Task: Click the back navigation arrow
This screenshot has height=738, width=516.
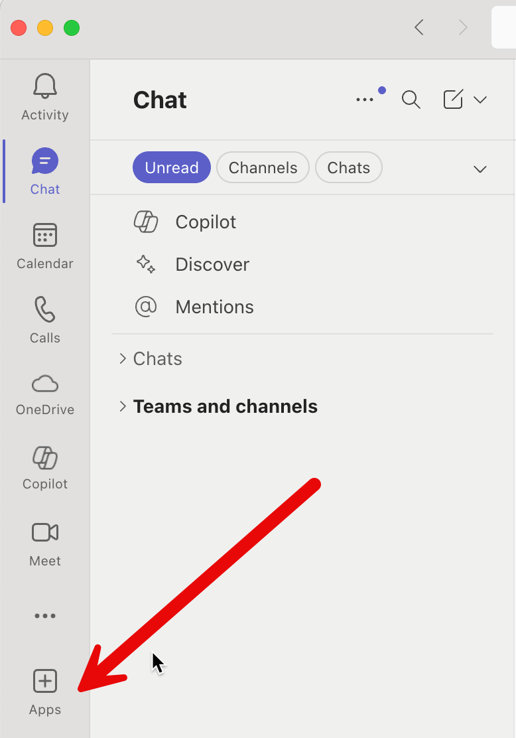Action: click(x=419, y=27)
